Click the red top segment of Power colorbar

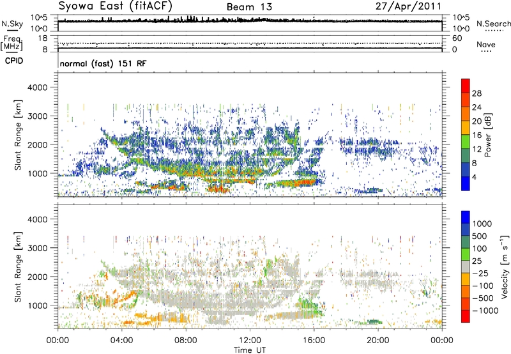click(466, 86)
